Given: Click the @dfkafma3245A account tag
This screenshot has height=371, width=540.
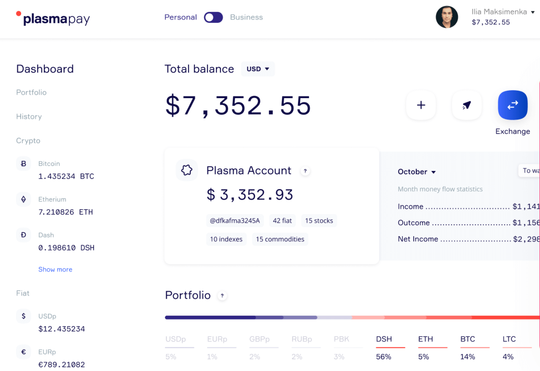Looking at the screenshot, I should tap(235, 220).
